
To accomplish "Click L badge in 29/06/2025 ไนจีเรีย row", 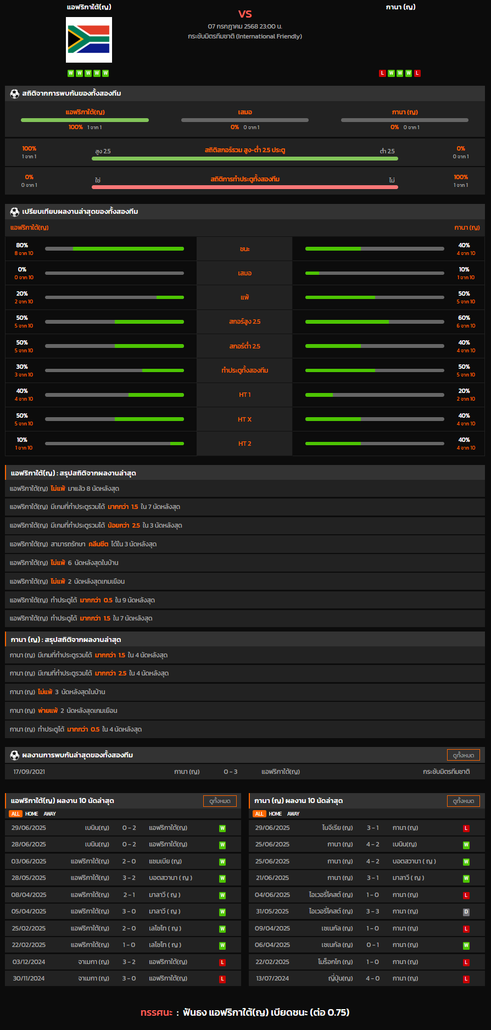I will click(466, 828).
